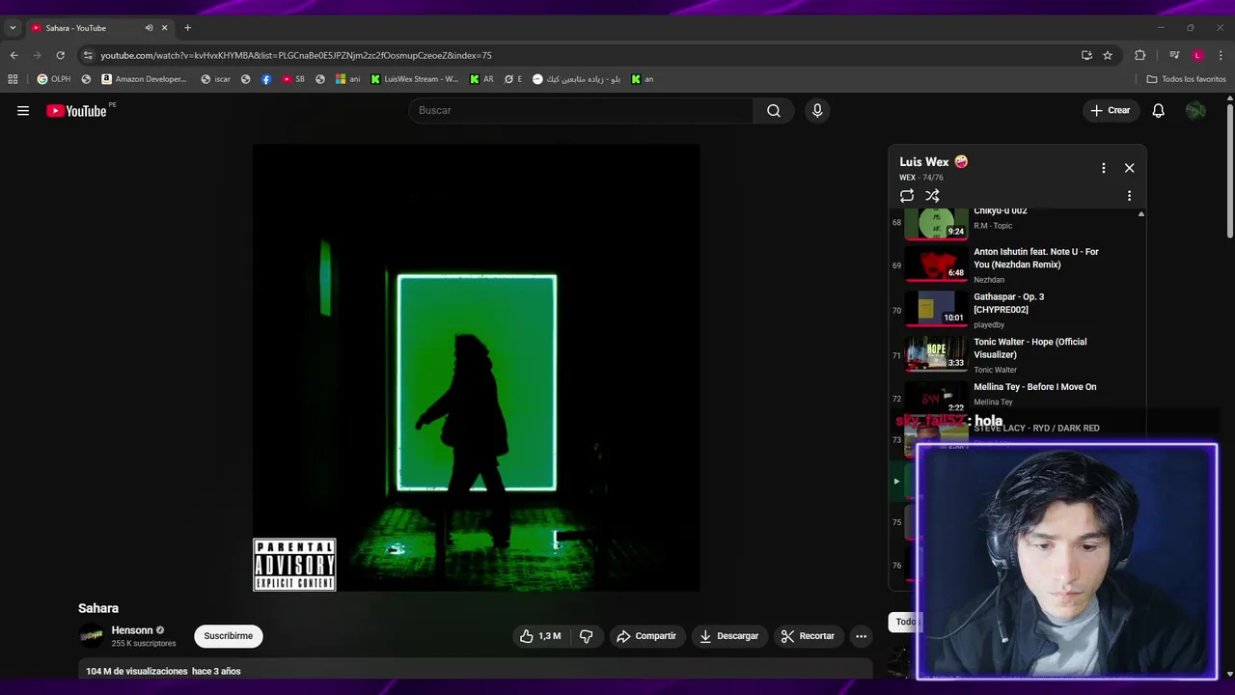Mute the Sahara tab audio icon

click(149, 28)
